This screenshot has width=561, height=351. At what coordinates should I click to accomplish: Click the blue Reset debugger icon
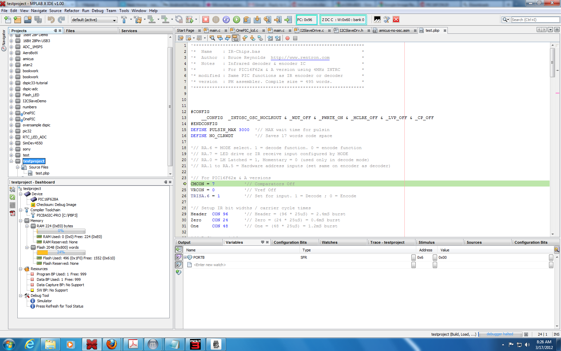[226, 20]
